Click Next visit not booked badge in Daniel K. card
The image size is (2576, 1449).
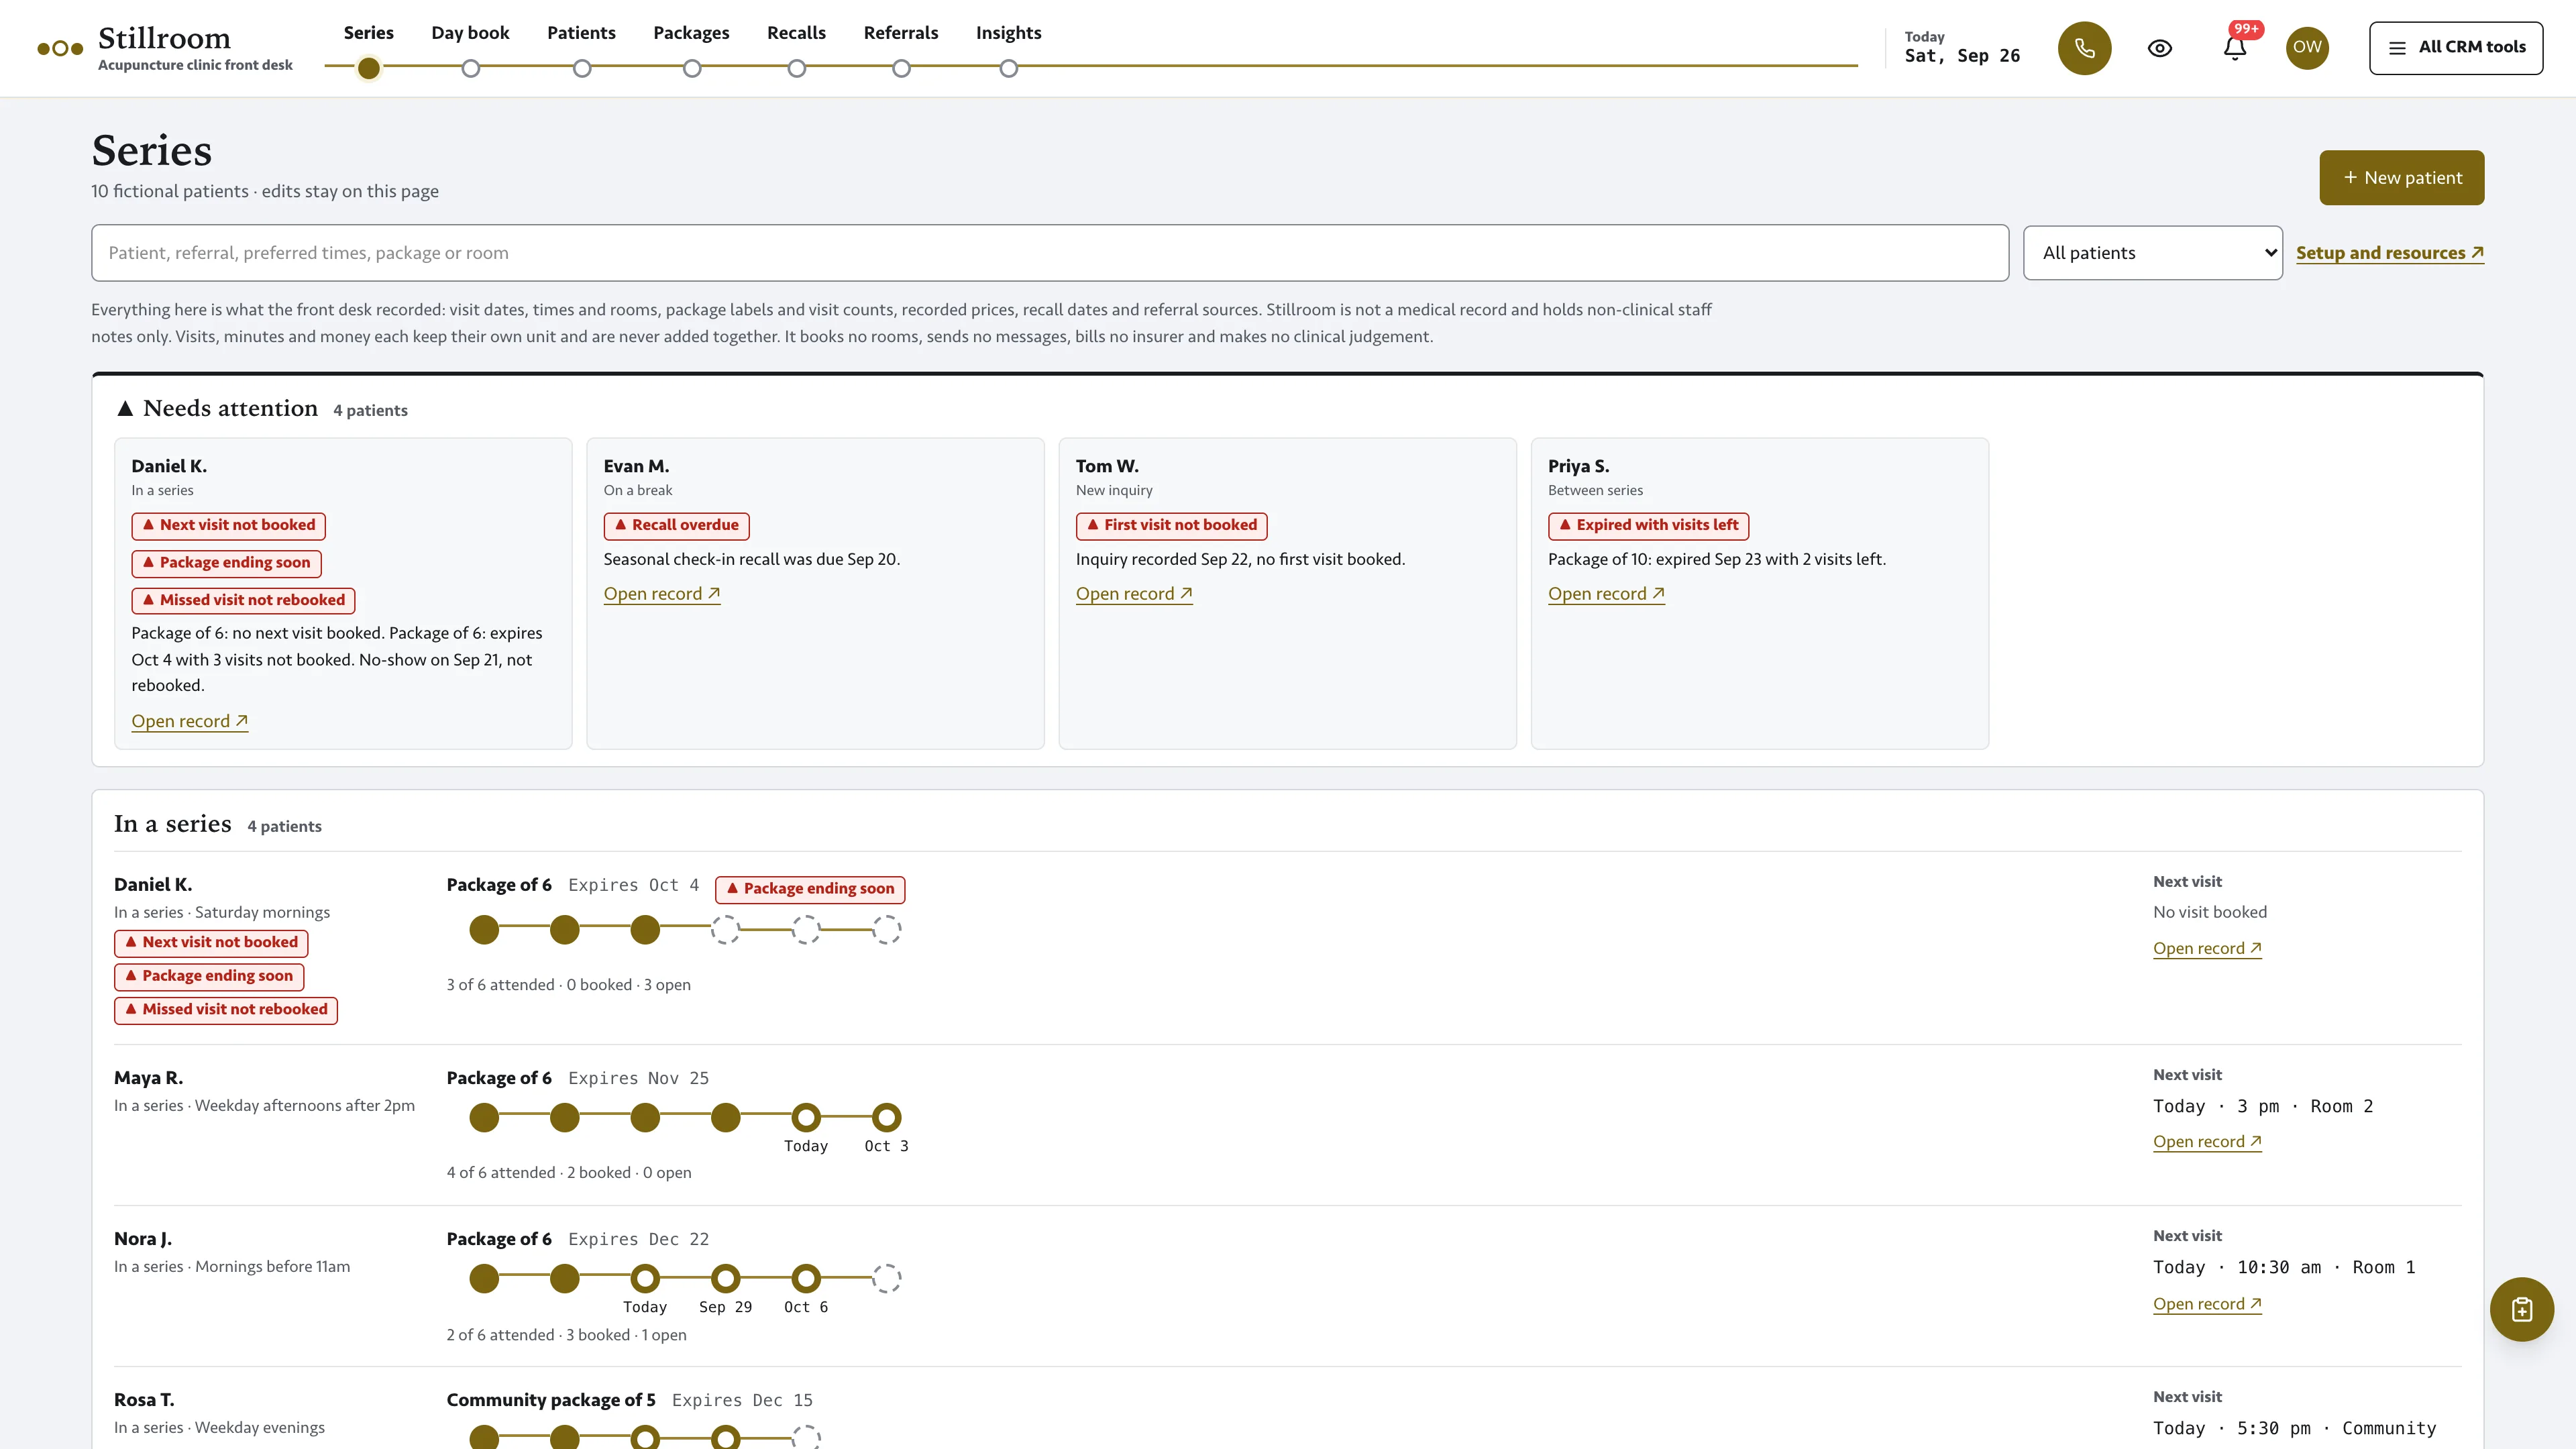[x=228, y=525]
